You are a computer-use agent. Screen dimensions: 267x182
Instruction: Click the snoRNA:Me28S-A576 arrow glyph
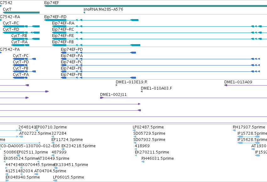coord(84,13)
